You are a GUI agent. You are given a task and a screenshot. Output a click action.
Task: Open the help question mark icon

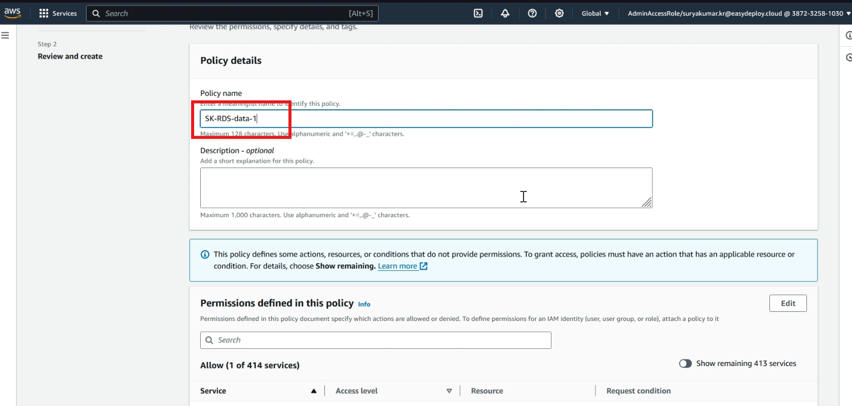coord(532,13)
